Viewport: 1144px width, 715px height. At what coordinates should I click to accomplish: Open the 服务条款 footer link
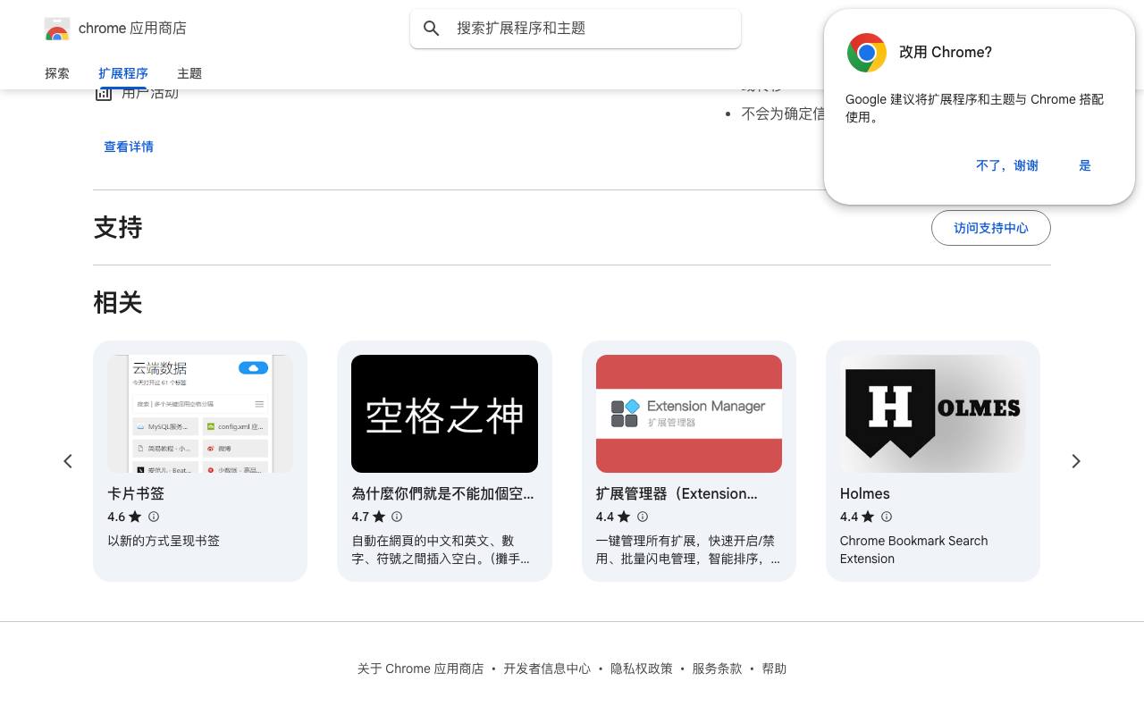click(717, 669)
